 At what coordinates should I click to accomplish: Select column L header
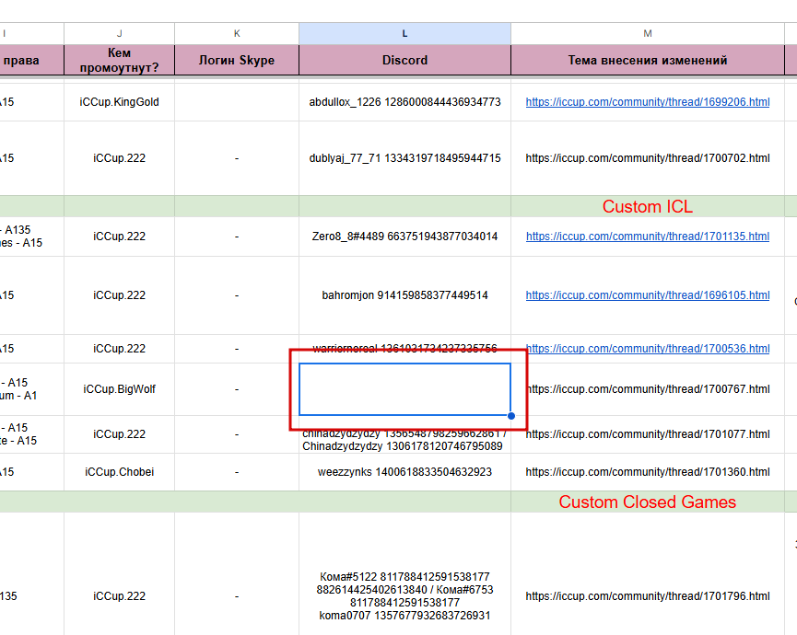tap(404, 33)
